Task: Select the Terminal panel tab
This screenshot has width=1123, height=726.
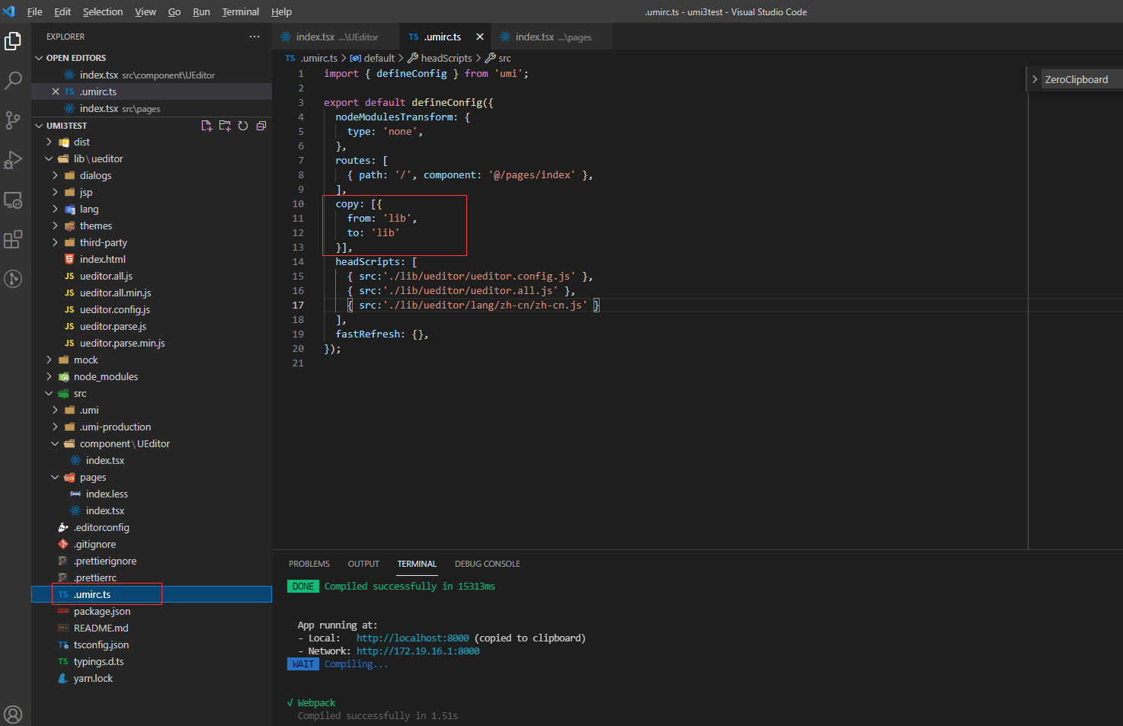Action: (417, 564)
